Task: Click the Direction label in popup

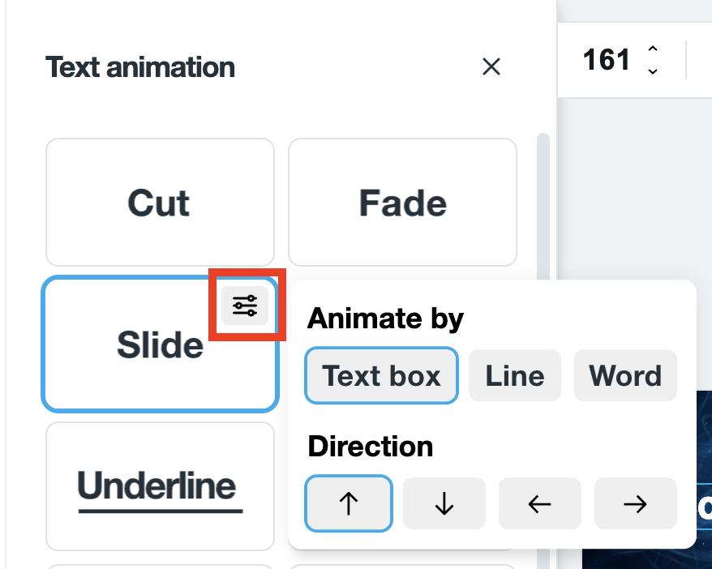Action: coord(371,447)
